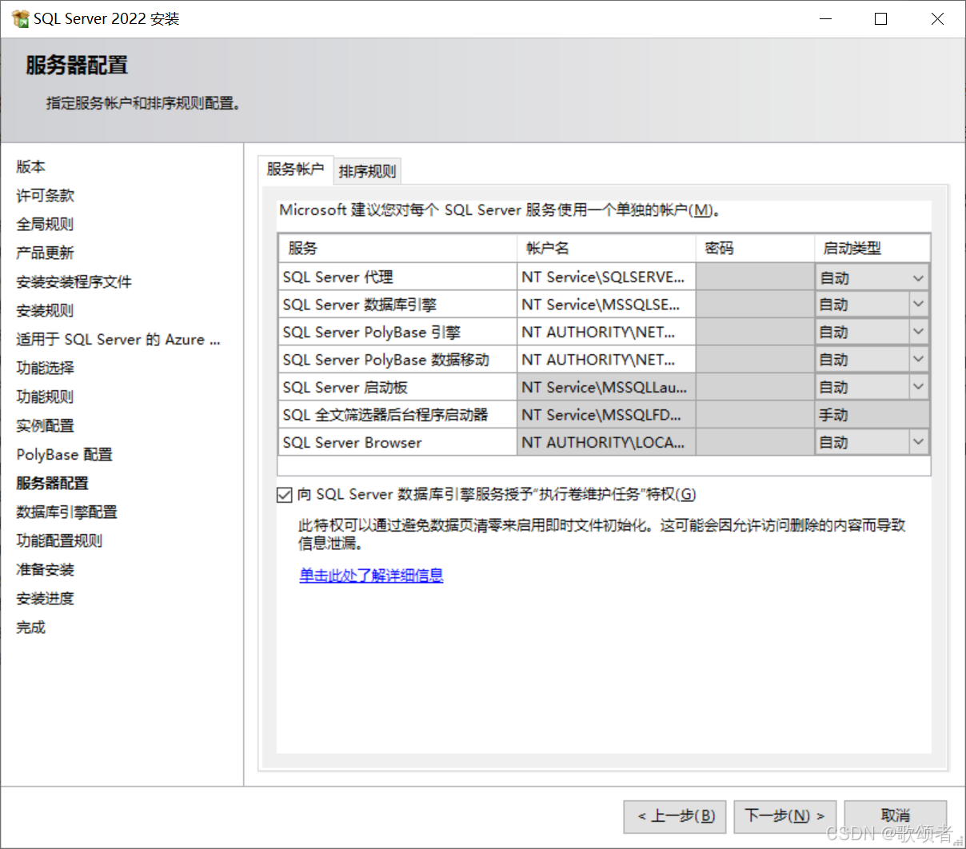Select the SQL Server 数据库引擎 service row
This screenshot has height=849, width=966.
click(397, 305)
